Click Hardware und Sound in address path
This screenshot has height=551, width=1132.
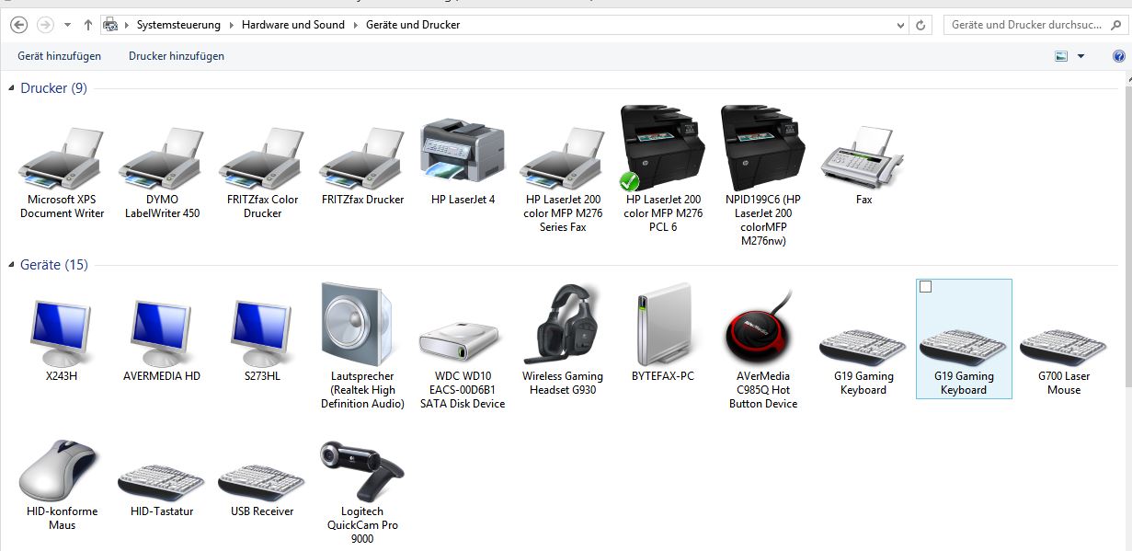pyautogui.click(x=293, y=25)
